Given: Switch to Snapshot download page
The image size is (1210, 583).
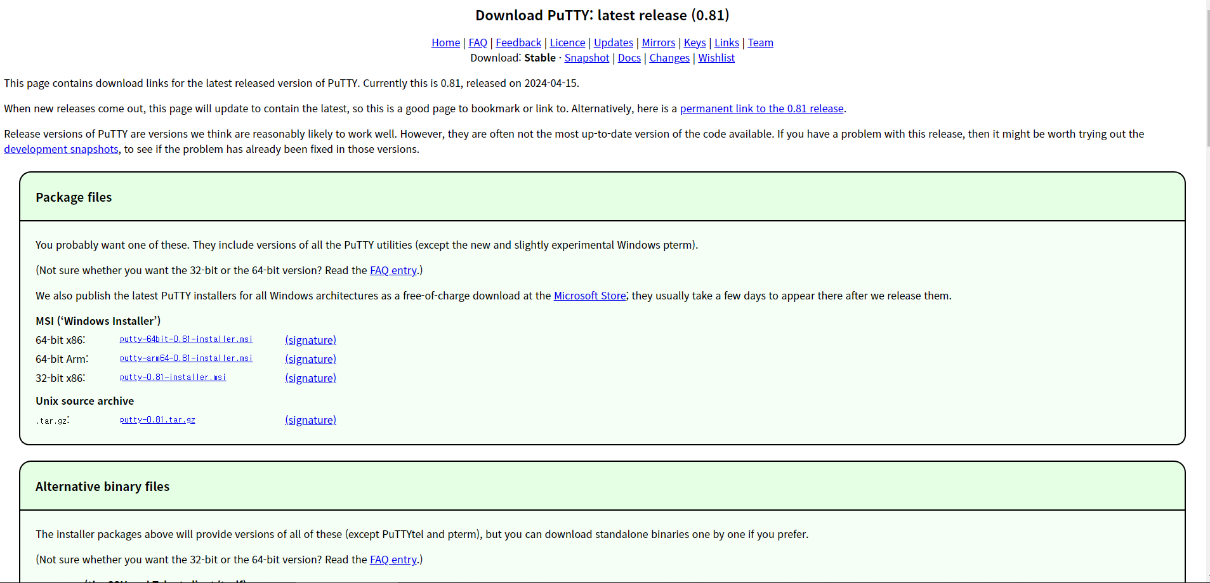Looking at the screenshot, I should coord(587,58).
